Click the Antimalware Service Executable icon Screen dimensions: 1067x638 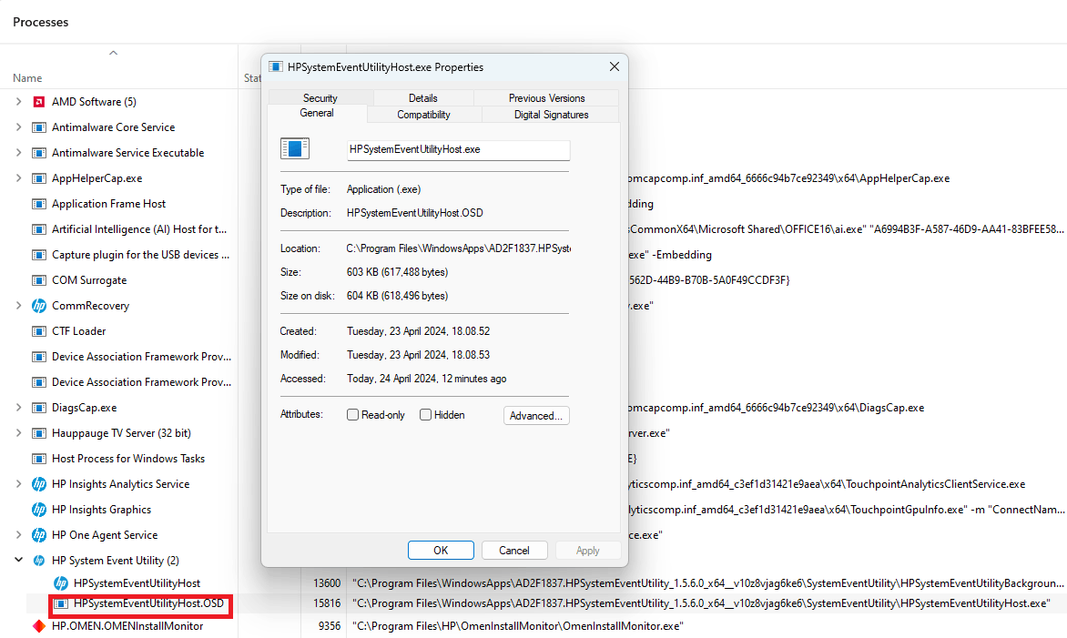coord(39,153)
